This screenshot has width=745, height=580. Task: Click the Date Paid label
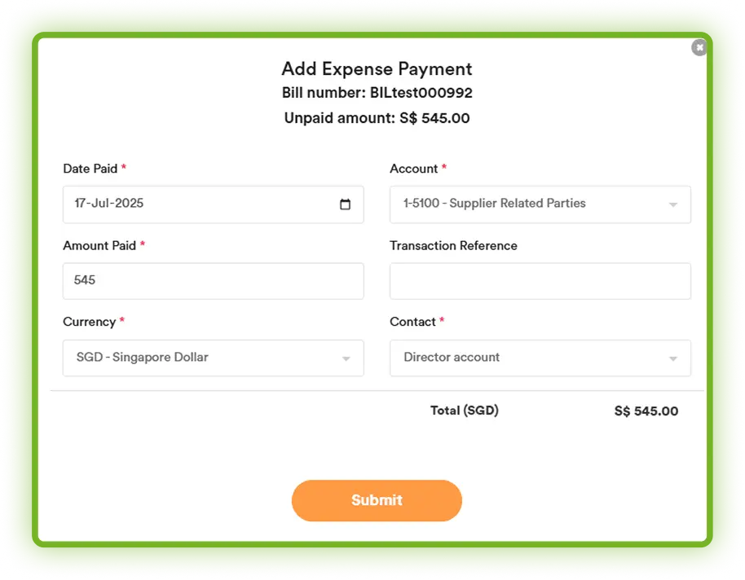90,169
